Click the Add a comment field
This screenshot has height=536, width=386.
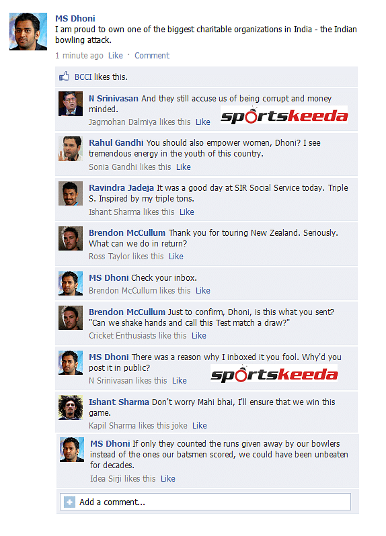(205, 502)
